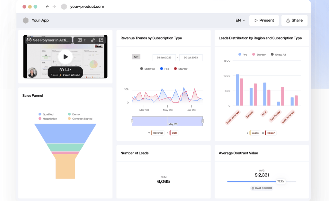
Task: Toggle Starter series in revenue legend
Action: 181,69
